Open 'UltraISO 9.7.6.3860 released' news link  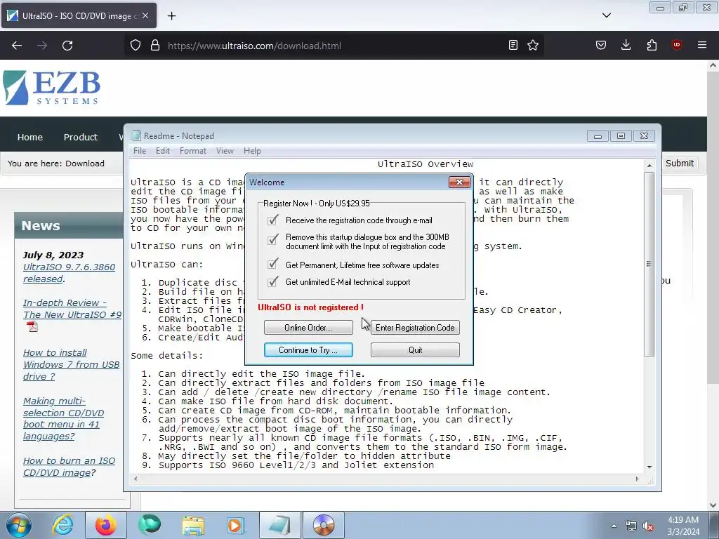70,273
